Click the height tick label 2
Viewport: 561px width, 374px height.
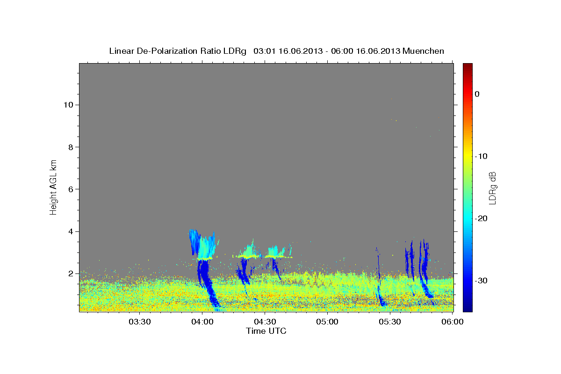coord(71,273)
